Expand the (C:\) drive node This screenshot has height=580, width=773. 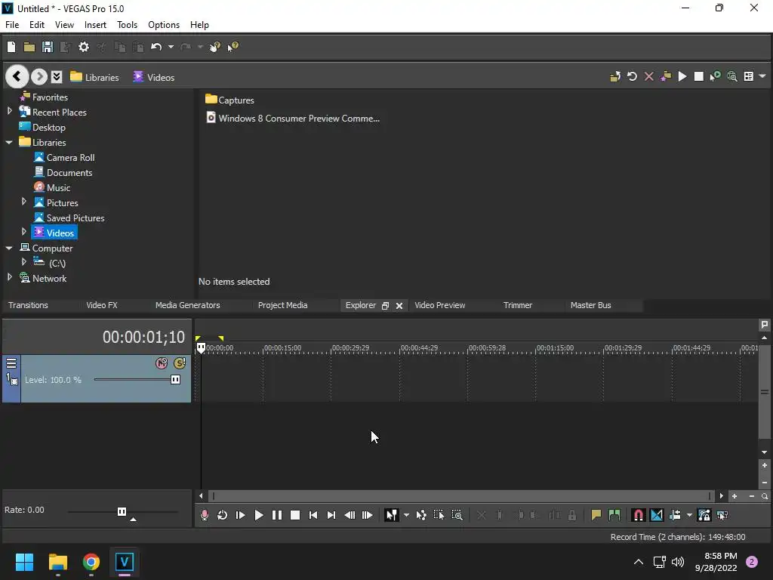(x=23, y=262)
